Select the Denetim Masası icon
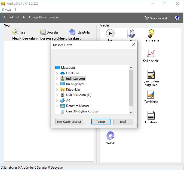The height and width of the screenshot is (170, 184). [62, 106]
